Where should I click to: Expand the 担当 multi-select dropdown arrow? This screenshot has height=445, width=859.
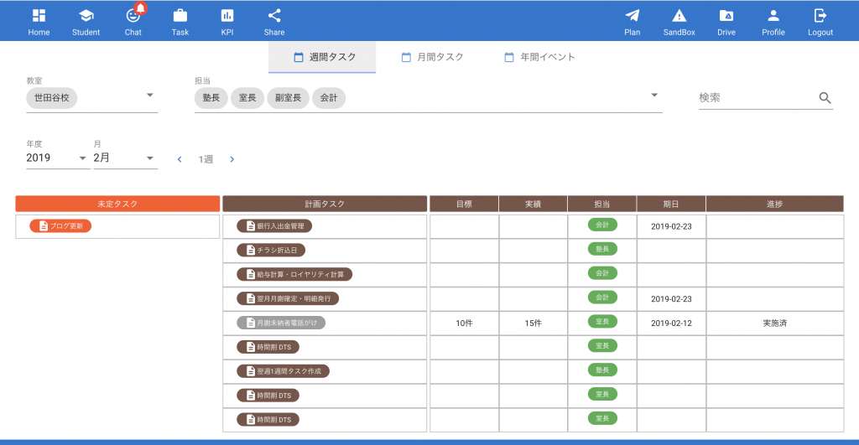point(653,96)
